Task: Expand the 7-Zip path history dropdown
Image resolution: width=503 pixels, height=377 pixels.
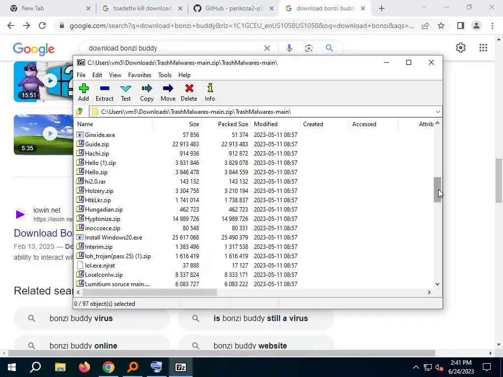Action: (438, 111)
